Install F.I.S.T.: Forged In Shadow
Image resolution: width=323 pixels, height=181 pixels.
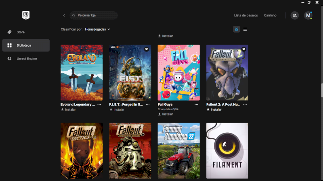(x=117, y=109)
